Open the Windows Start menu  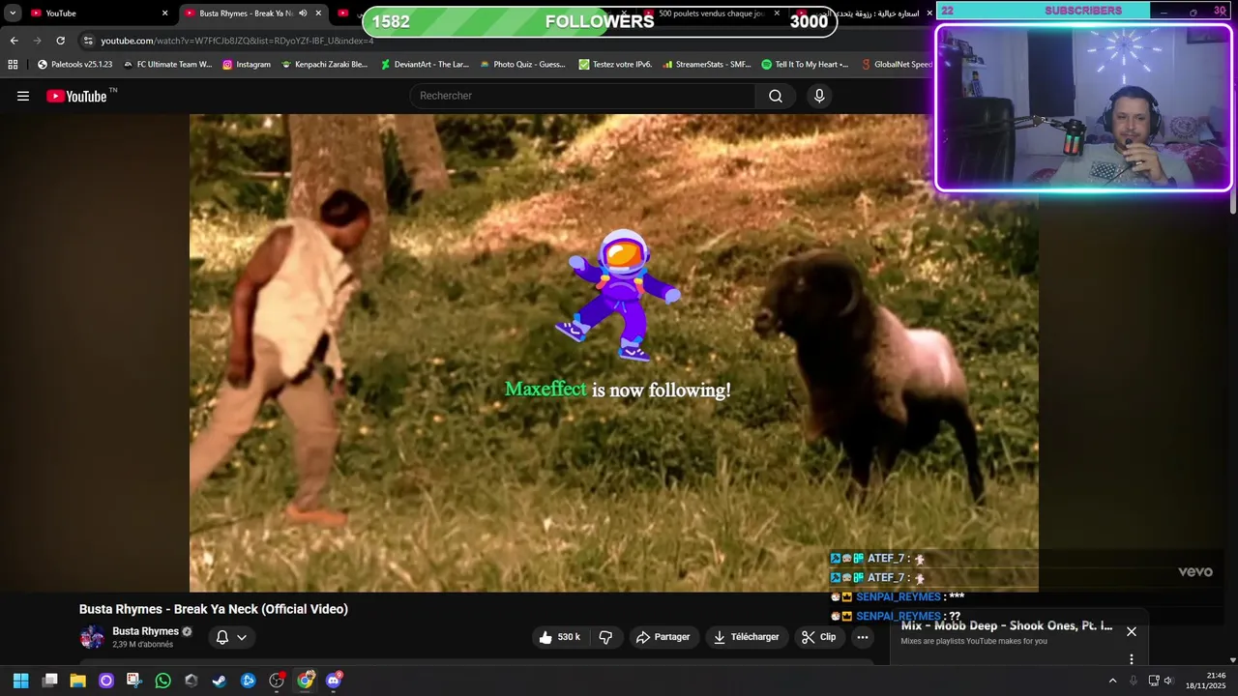(x=20, y=681)
